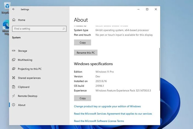The image size is (193, 129).
Task: Go back with the Settings back arrow
Action: [x=13, y=9]
